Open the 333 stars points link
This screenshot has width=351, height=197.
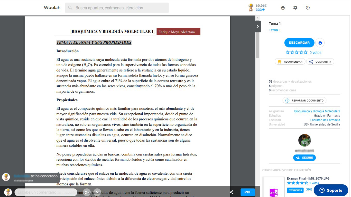click(x=260, y=10)
